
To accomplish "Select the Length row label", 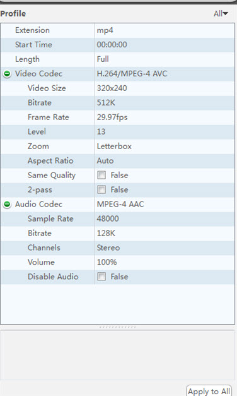I will click(x=27, y=59).
